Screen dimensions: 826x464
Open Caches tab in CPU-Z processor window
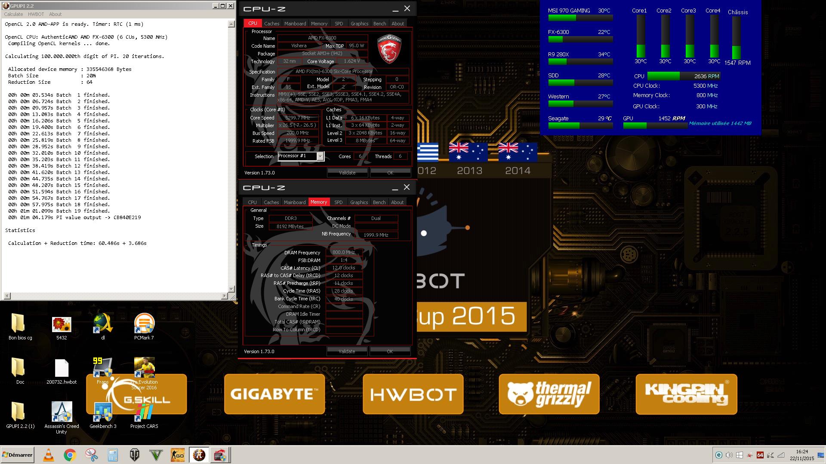coord(271,24)
